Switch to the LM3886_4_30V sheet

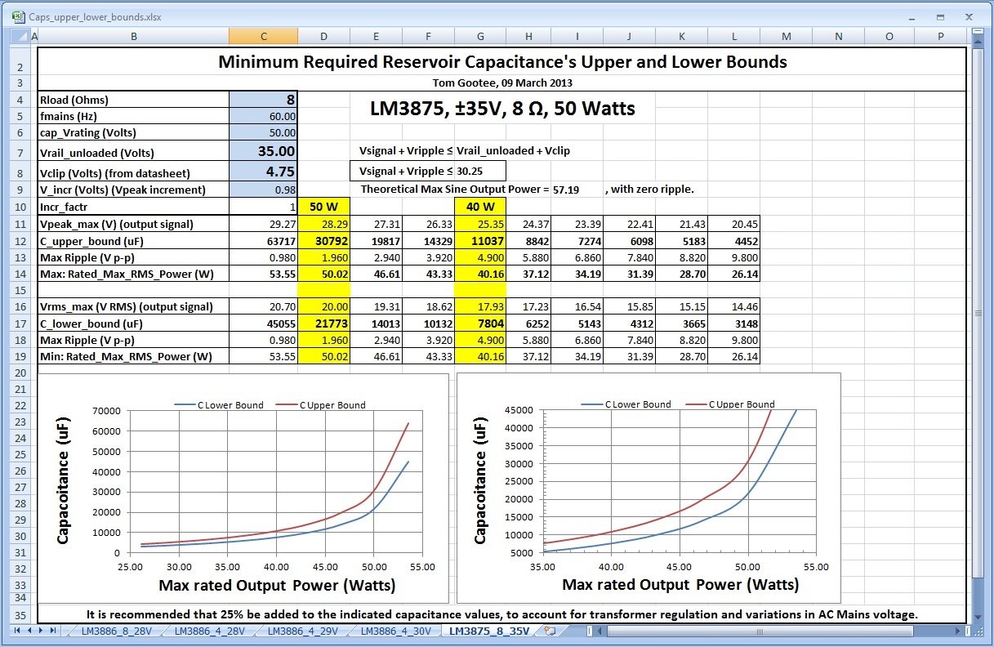(x=395, y=631)
